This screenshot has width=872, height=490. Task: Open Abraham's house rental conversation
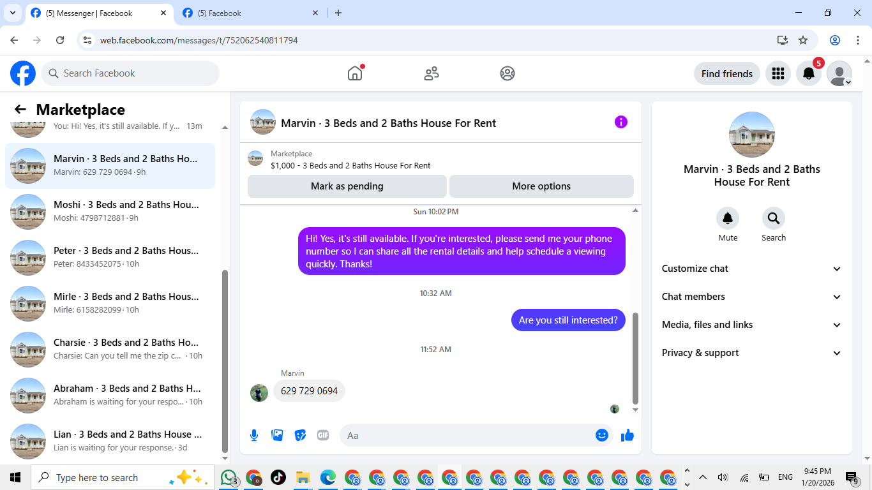(x=110, y=396)
